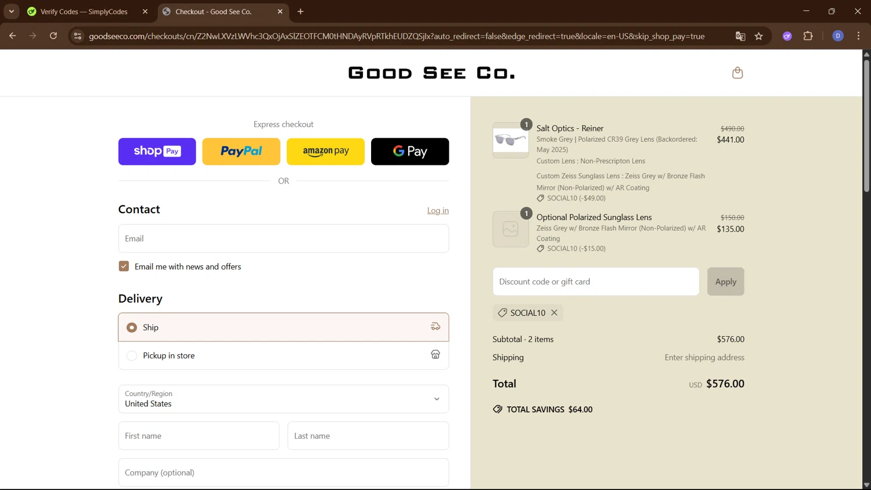Focus the Company (optional) field
The height and width of the screenshot is (490, 871).
tap(283, 473)
